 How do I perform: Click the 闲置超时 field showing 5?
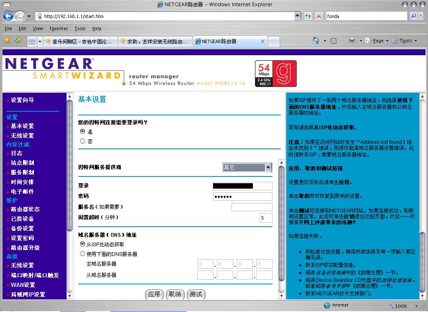pyautogui.click(x=266, y=218)
